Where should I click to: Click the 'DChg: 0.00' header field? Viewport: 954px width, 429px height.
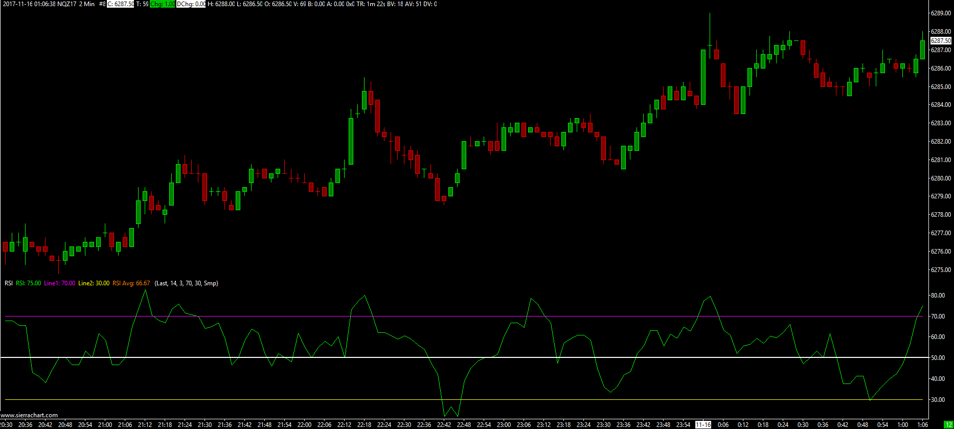click(x=191, y=4)
